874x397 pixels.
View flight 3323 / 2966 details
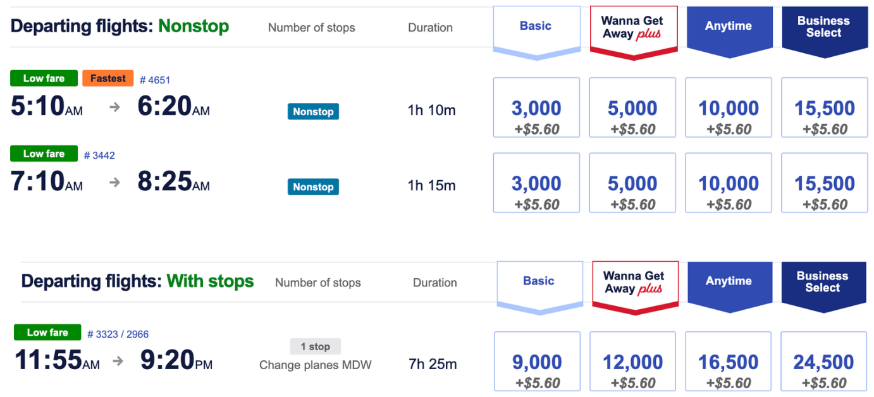coord(118,334)
